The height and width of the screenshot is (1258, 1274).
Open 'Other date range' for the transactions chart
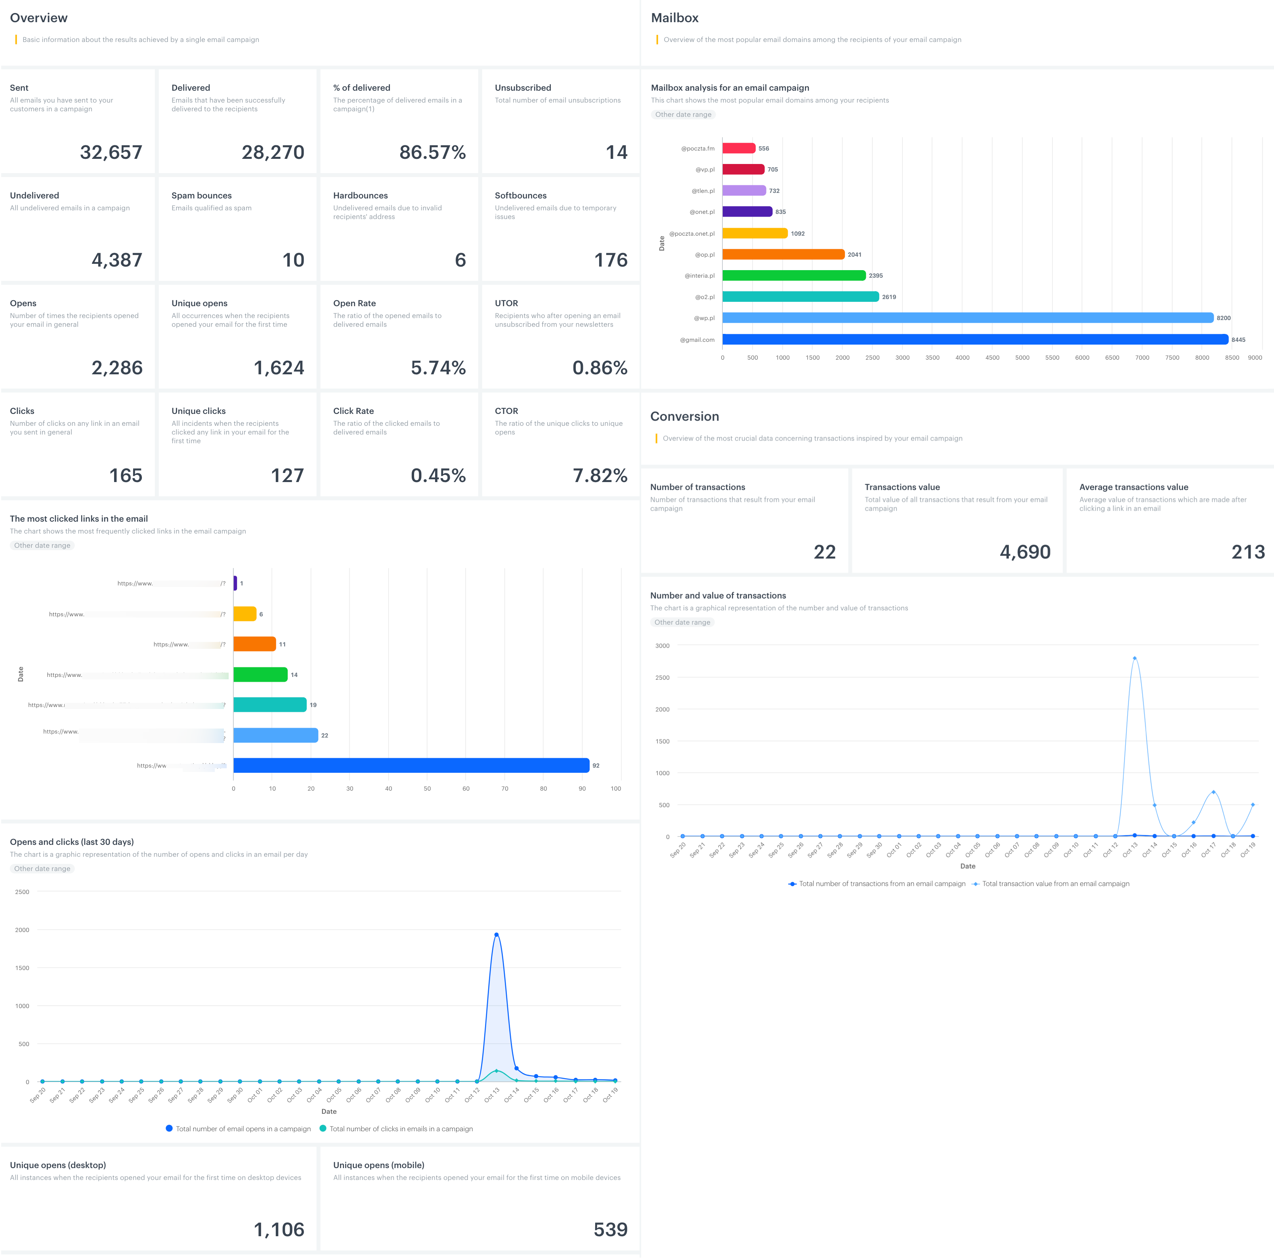pyautogui.click(x=682, y=621)
